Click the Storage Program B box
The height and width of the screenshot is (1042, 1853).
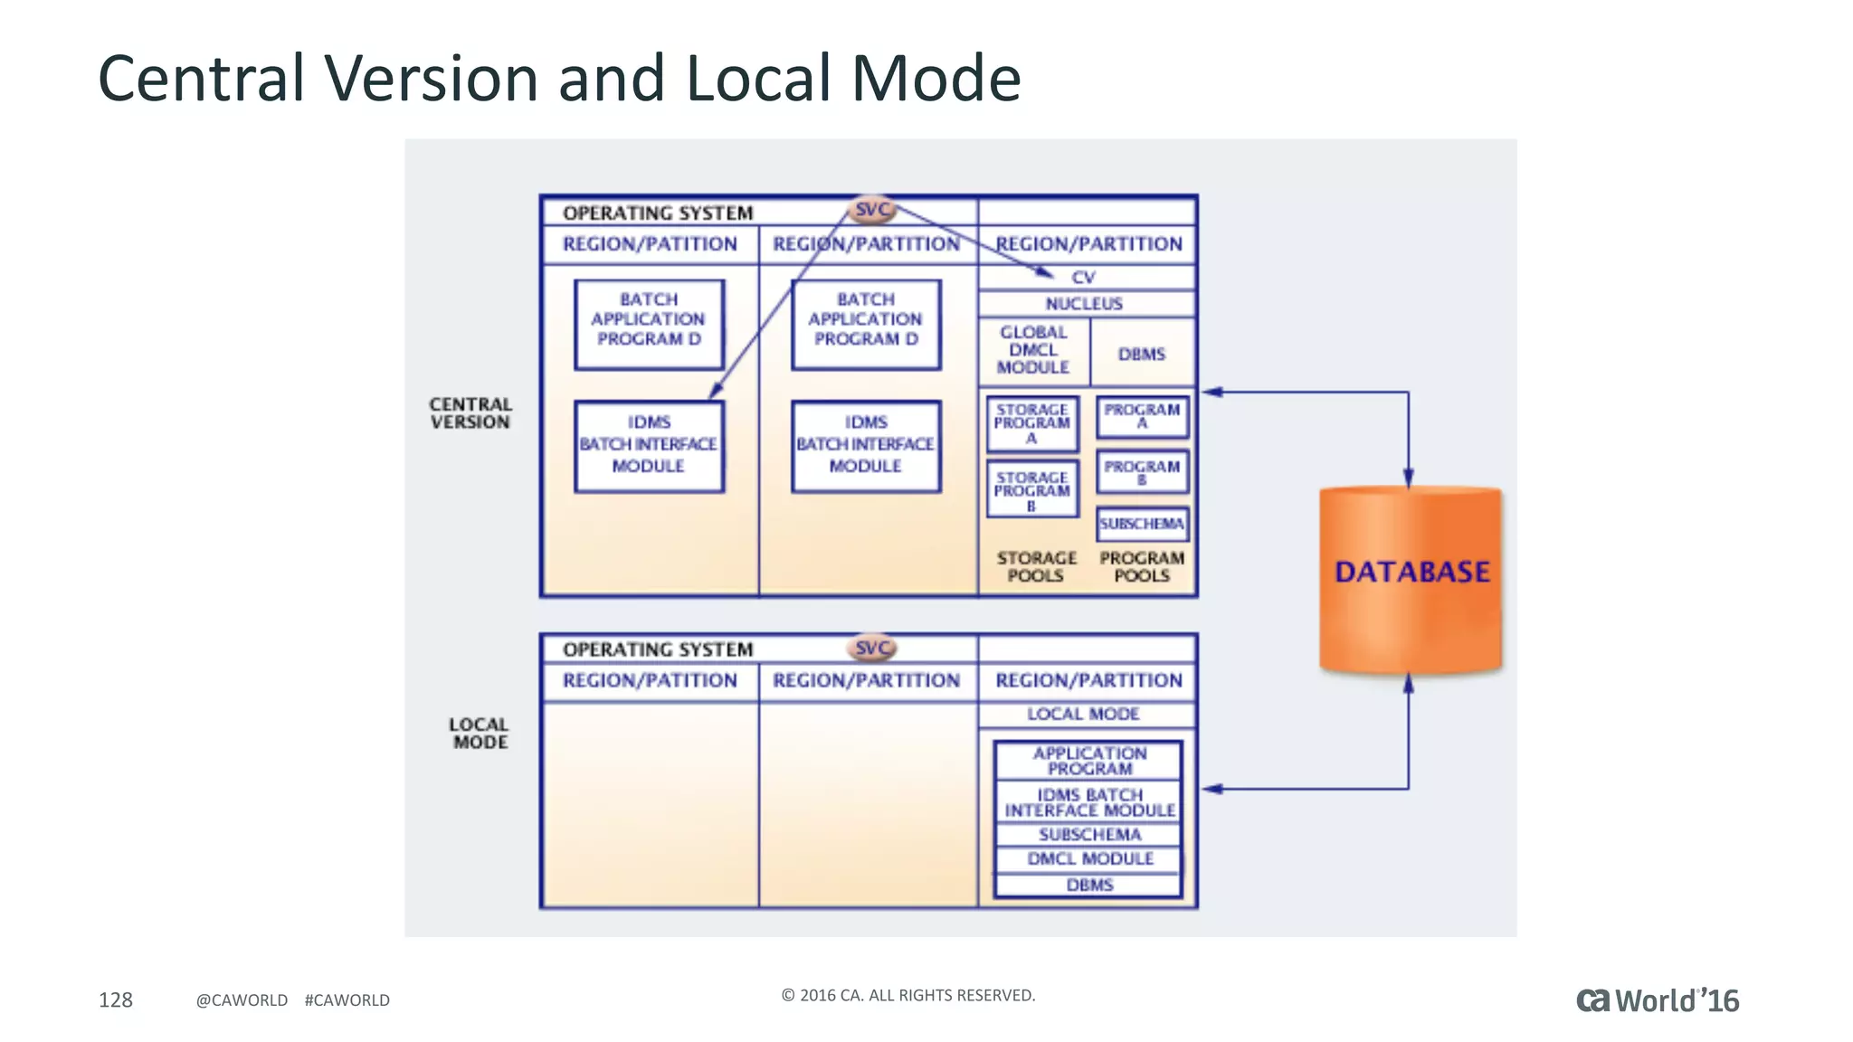1032,490
